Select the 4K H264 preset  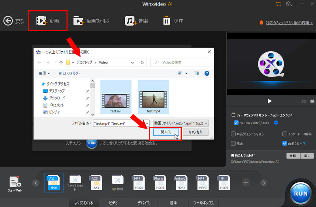click(224, 183)
